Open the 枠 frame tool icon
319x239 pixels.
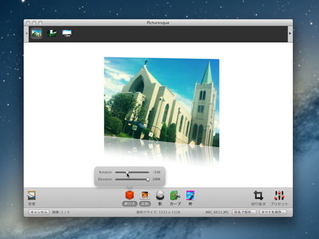coord(190,195)
